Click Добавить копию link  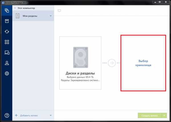(29, 115)
